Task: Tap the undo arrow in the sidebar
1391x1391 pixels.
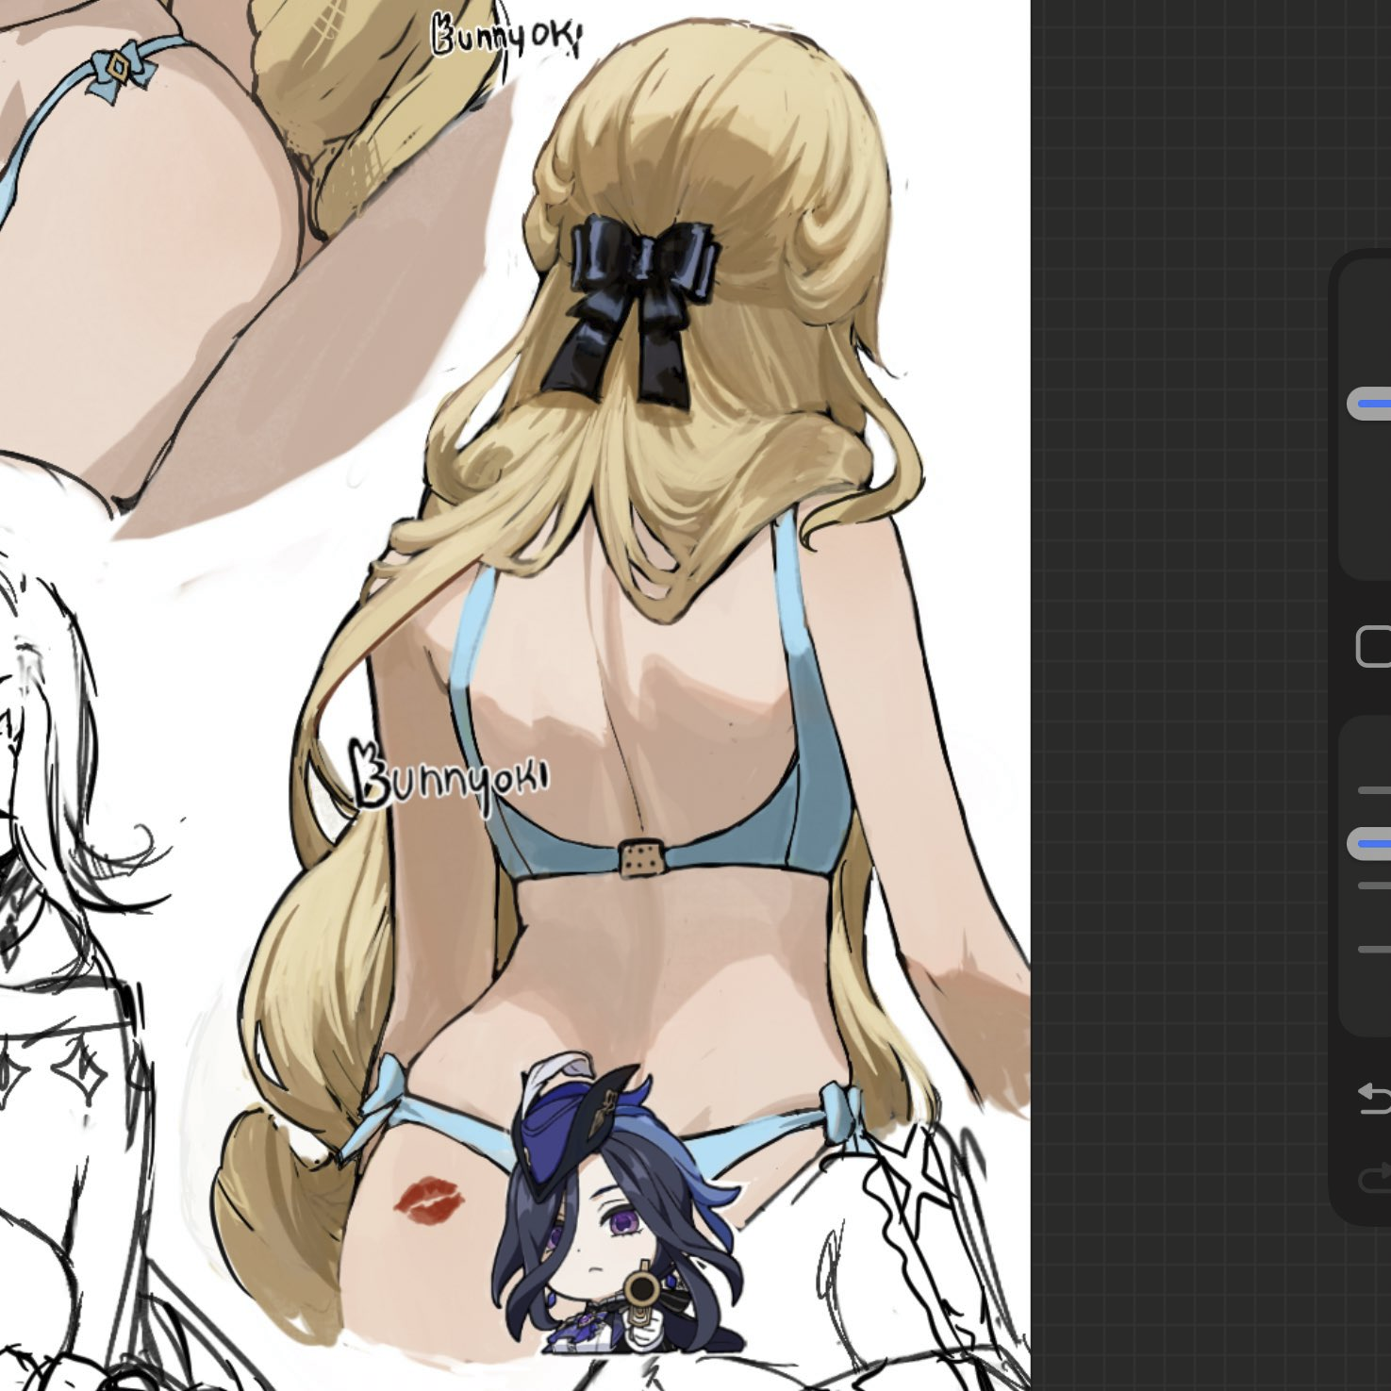Action: coord(1375,1098)
